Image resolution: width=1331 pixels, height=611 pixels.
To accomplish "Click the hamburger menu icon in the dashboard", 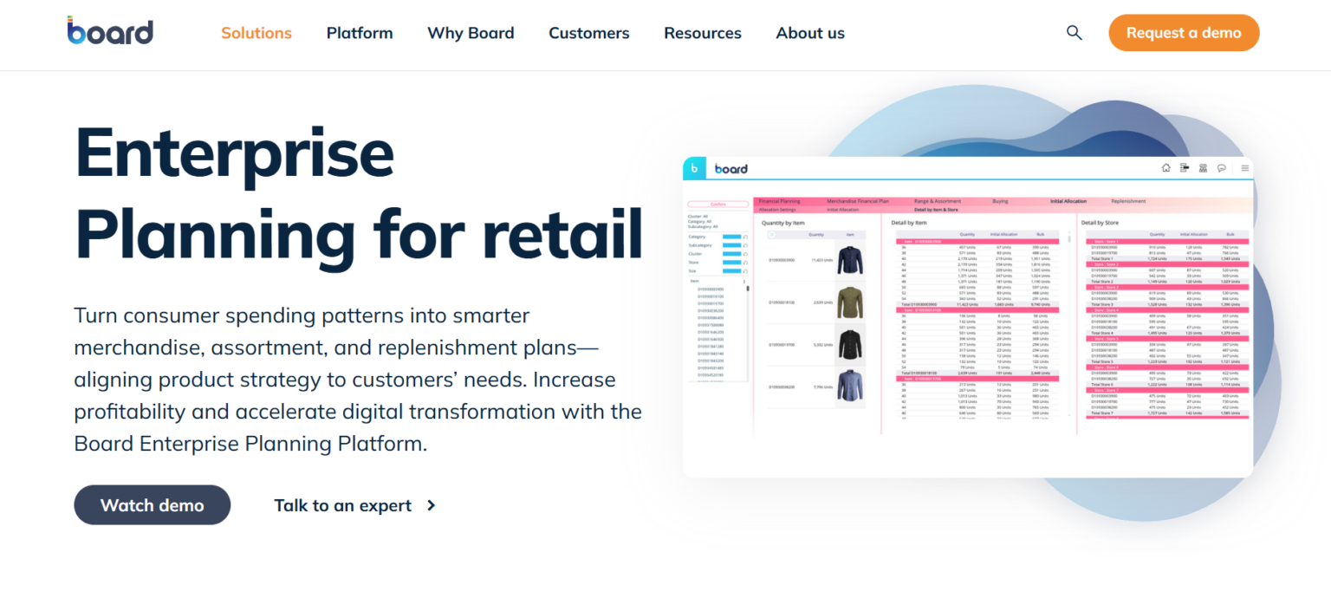I will [1244, 167].
